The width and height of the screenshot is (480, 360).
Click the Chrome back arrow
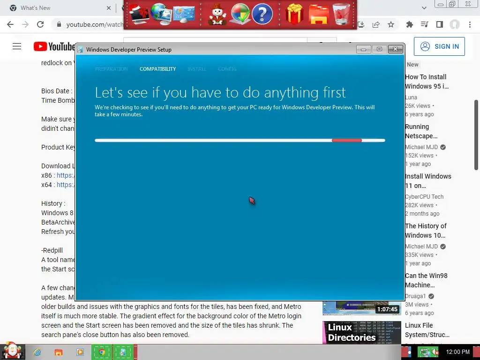click(10, 24)
